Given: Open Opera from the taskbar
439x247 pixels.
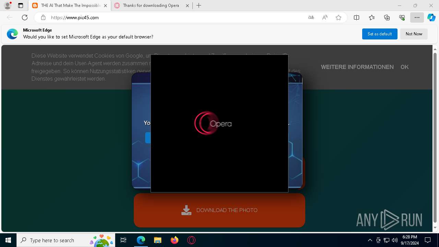Looking at the screenshot, I should [x=191, y=240].
